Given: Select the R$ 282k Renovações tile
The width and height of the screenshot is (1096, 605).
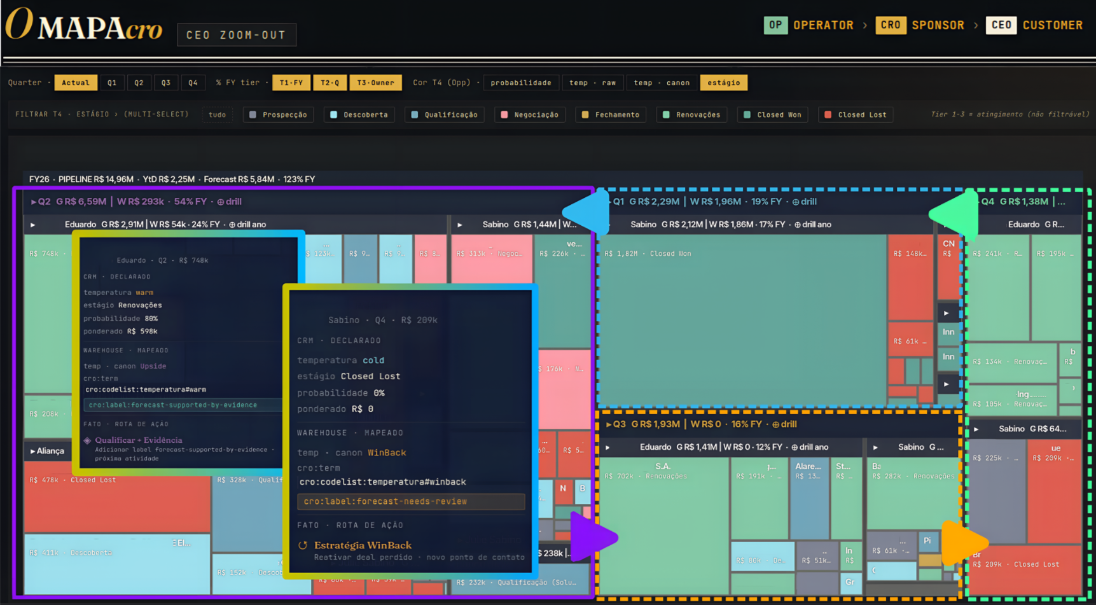Looking at the screenshot, I should tap(913, 493).
